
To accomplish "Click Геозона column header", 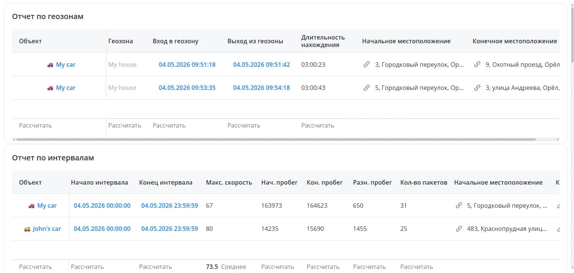I will click(121, 41).
